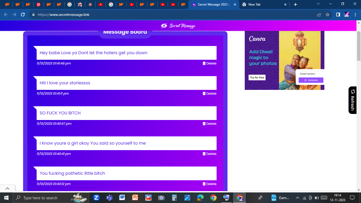Screen dimensions: 361x203
Task: Click 'Add Diwali magic to your photos' ad text
Action: [x=263, y=58]
